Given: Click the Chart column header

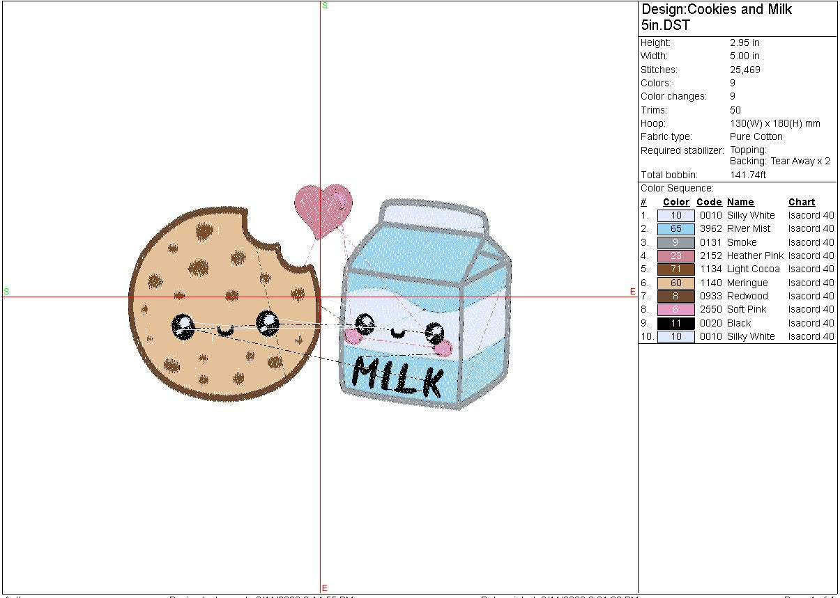Looking at the screenshot, I should 802,203.
